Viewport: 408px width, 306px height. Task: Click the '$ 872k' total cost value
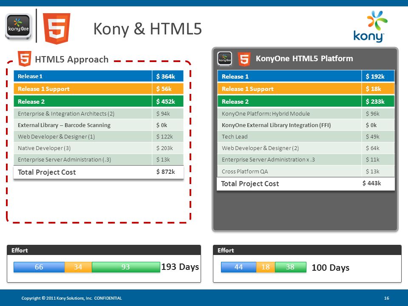point(165,172)
